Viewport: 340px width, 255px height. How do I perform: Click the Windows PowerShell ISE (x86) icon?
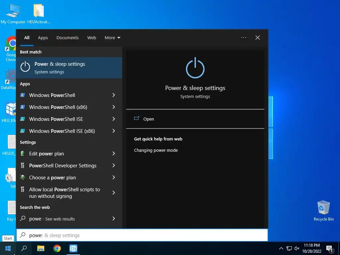(23, 131)
